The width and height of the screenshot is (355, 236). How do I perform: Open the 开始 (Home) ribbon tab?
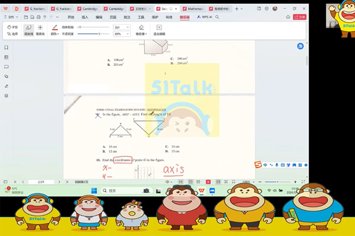pos(71,17)
